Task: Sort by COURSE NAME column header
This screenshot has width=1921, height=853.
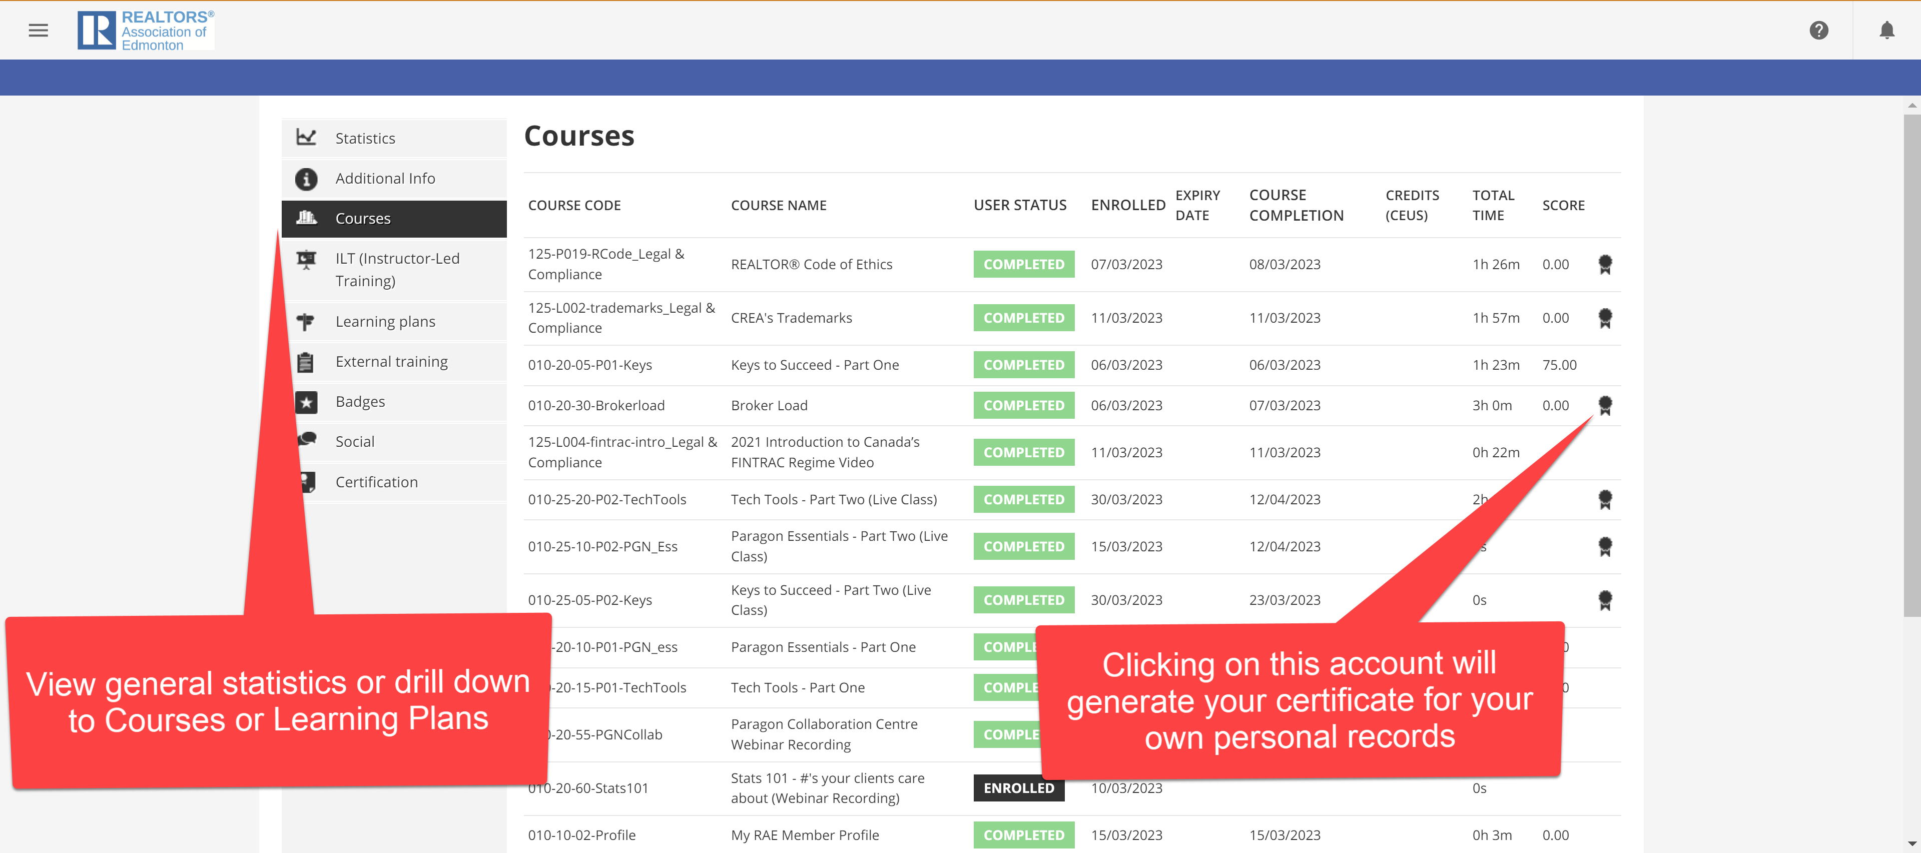Action: click(x=779, y=205)
